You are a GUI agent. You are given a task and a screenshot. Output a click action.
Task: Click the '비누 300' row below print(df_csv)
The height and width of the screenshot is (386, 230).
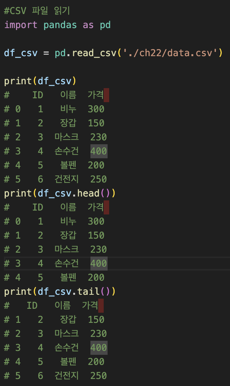55,109
